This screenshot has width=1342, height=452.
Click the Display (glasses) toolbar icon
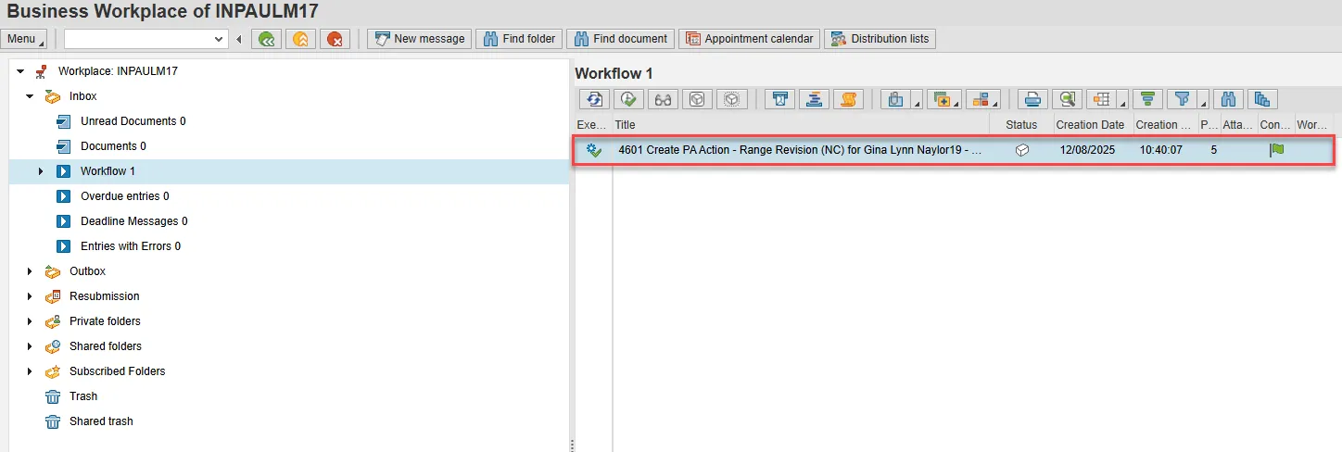click(663, 99)
